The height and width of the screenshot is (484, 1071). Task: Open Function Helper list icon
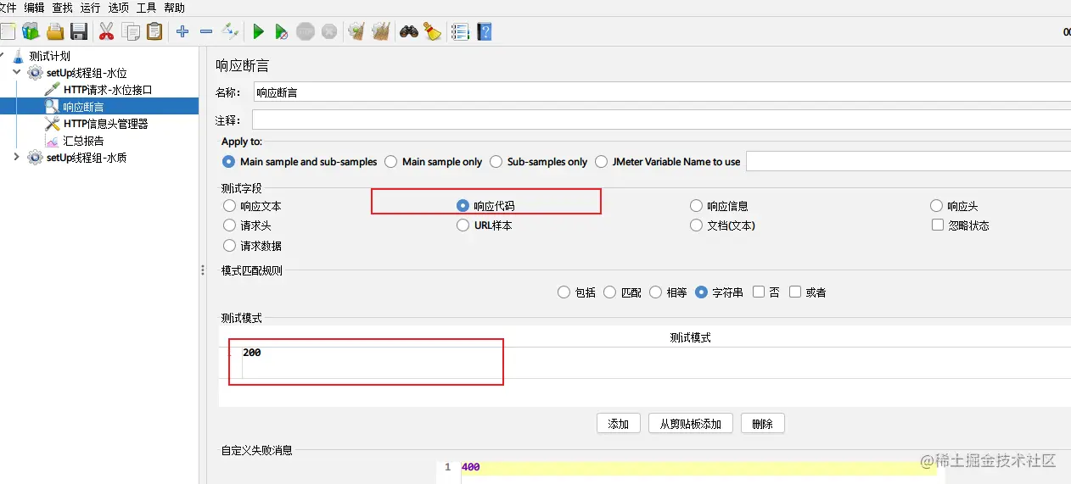coord(460,32)
